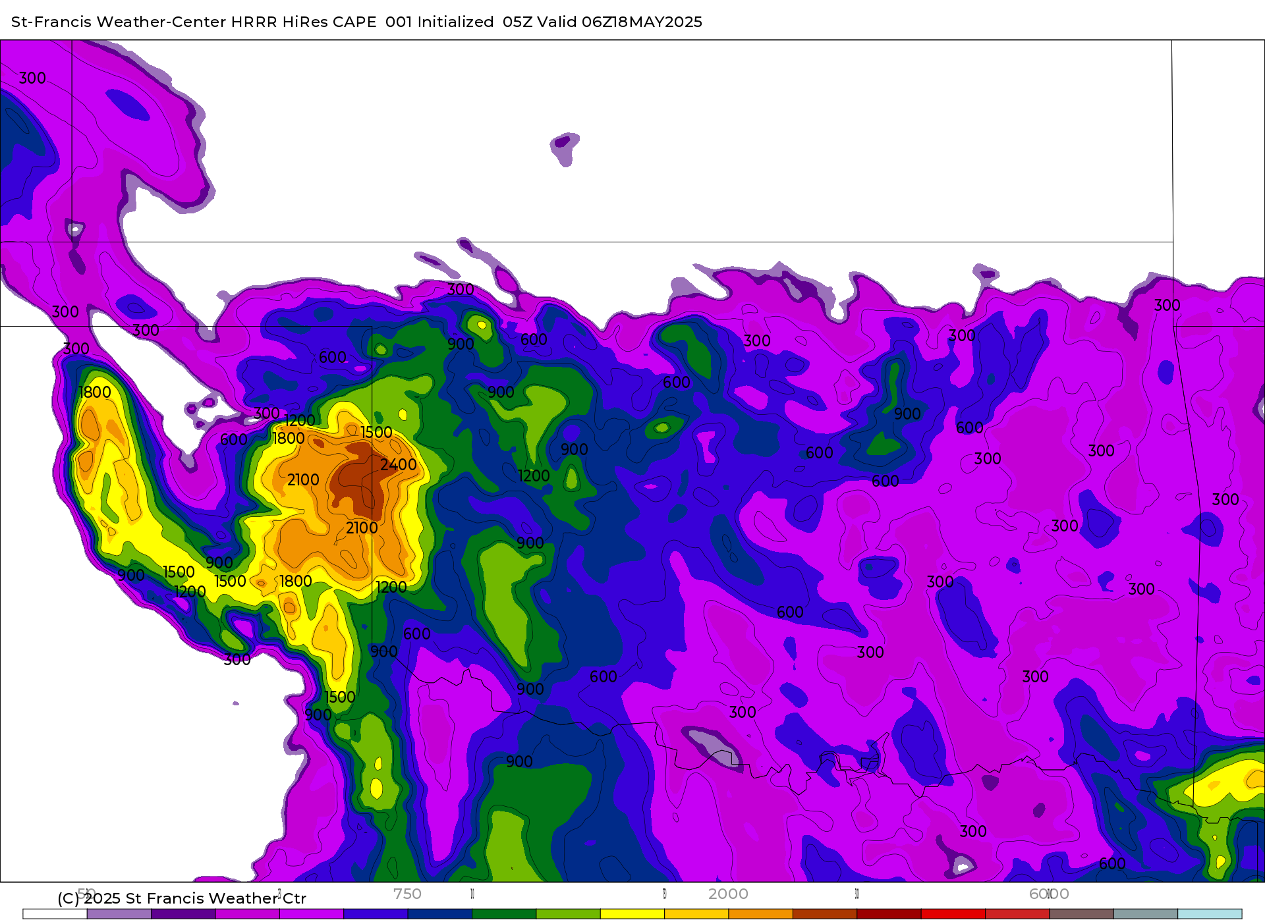Click the gray-teal legend swatch
This screenshot has height=922, width=1265.
coord(1145,914)
